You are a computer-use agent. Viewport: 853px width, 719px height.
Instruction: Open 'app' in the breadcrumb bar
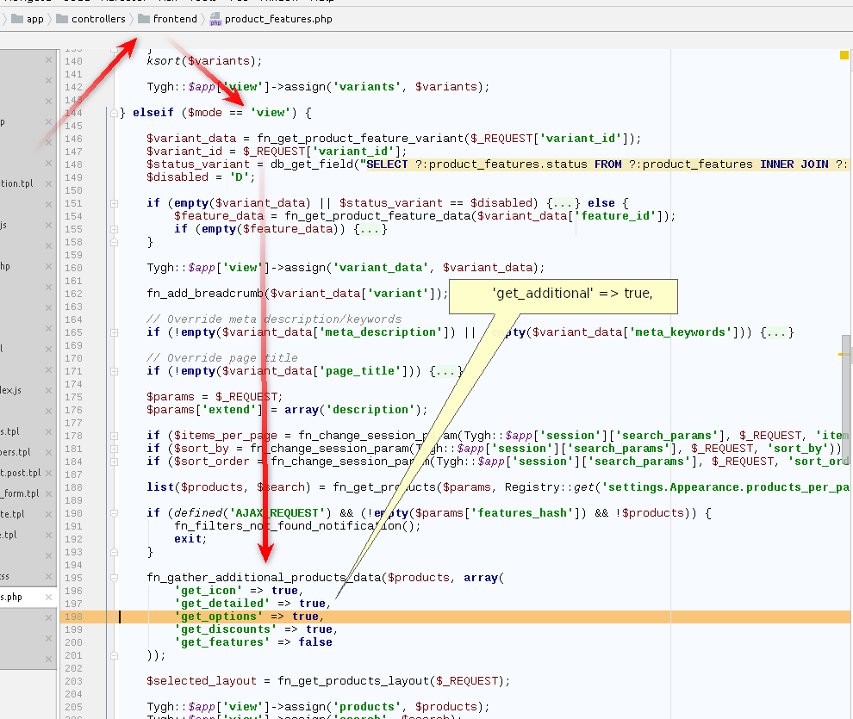pos(34,19)
